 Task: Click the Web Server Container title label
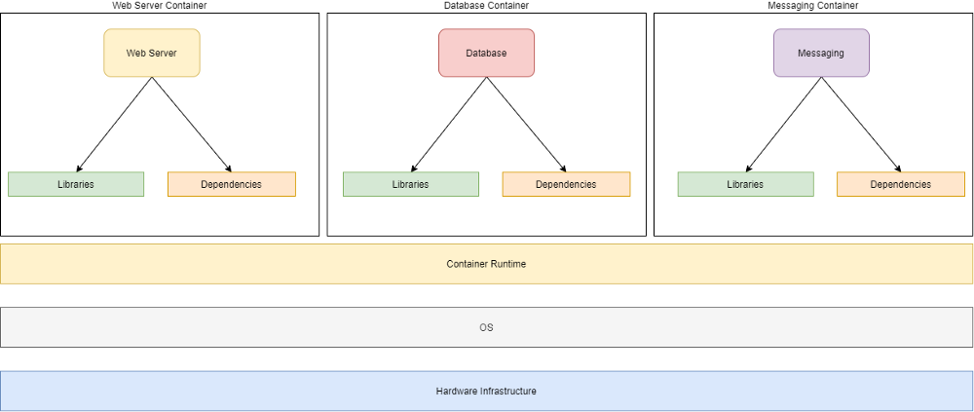point(160,6)
